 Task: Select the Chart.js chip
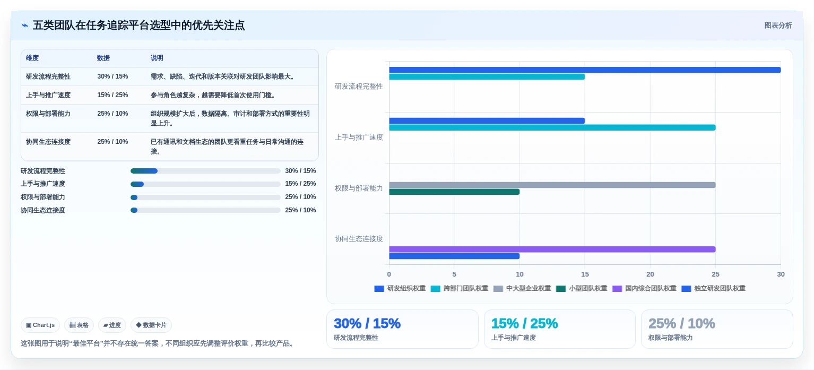coord(40,325)
